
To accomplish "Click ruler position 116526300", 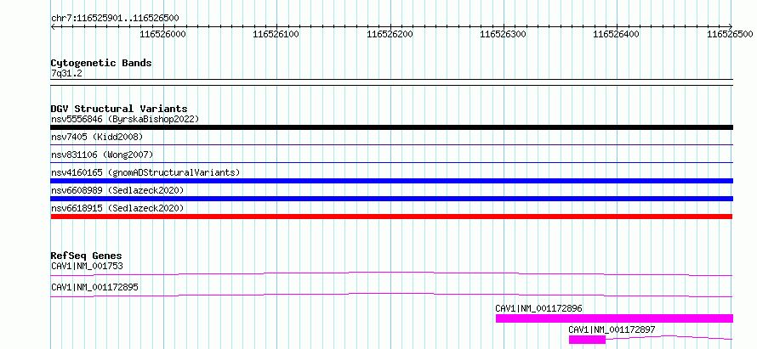I will [503, 34].
